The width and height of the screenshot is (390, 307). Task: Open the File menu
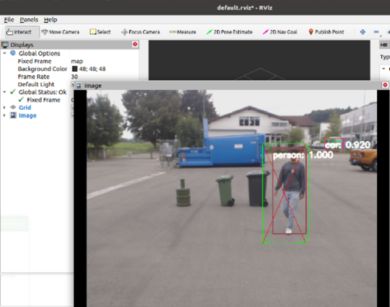click(x=9, y=19)
